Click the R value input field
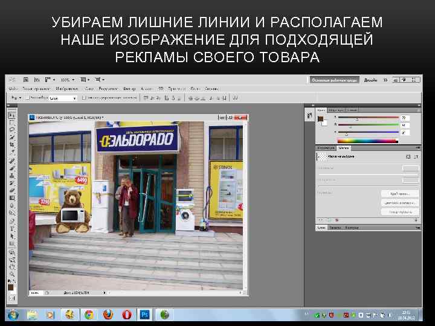Screen dimensions: 435x326 [405, 118]
